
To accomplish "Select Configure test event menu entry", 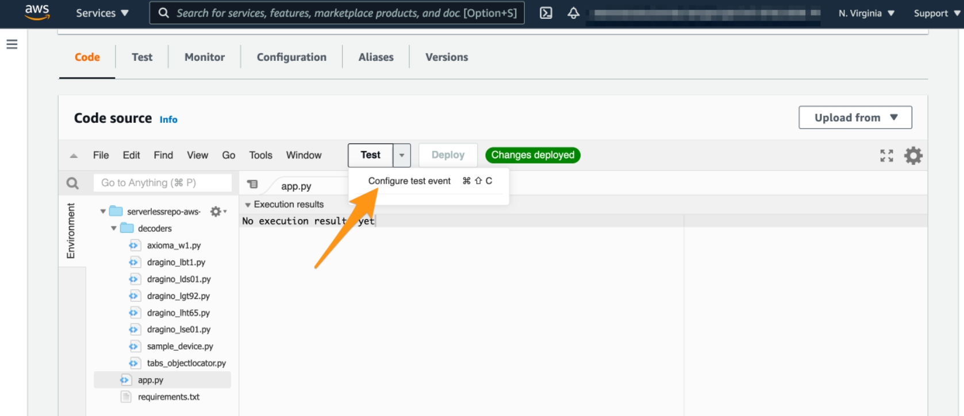I will click(429, 181).
